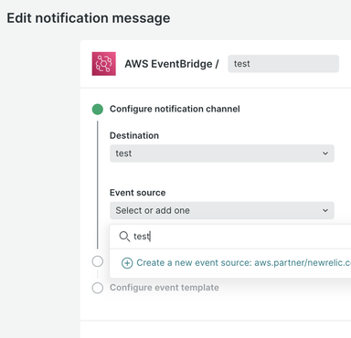351x338 pixels.
Task: Edit the channel name field containing test
Action: (283, 64)
